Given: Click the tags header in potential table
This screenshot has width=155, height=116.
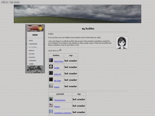Looking at the screenshot, I should [x=79, y=94].
